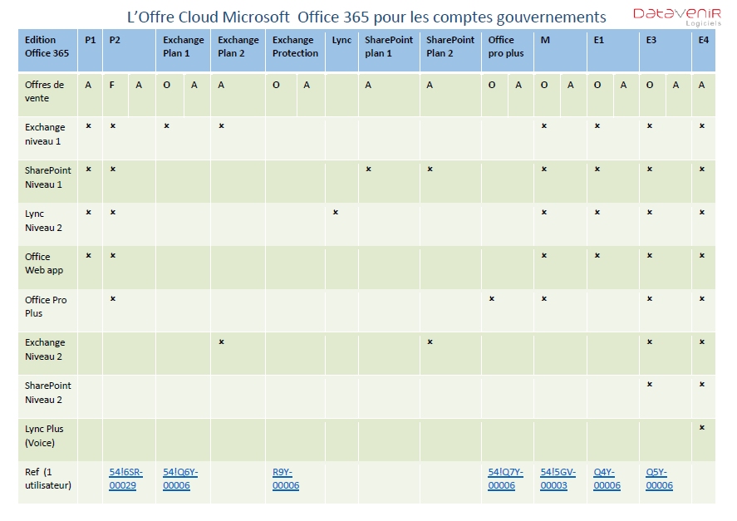This screenshot has height=521, width=737.
Task: Click the x for Exchange Niveau 2 under Exchange Plan 2
Action: pyautogui.click(x=221, y=342)
